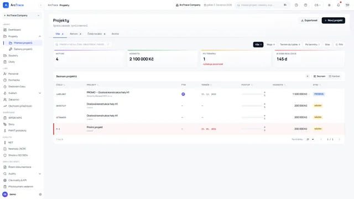The height and width of the screenshot is (199, 354).
Task: Open Zákazníci in the sidebar
Action: click(x=13, y=99)
